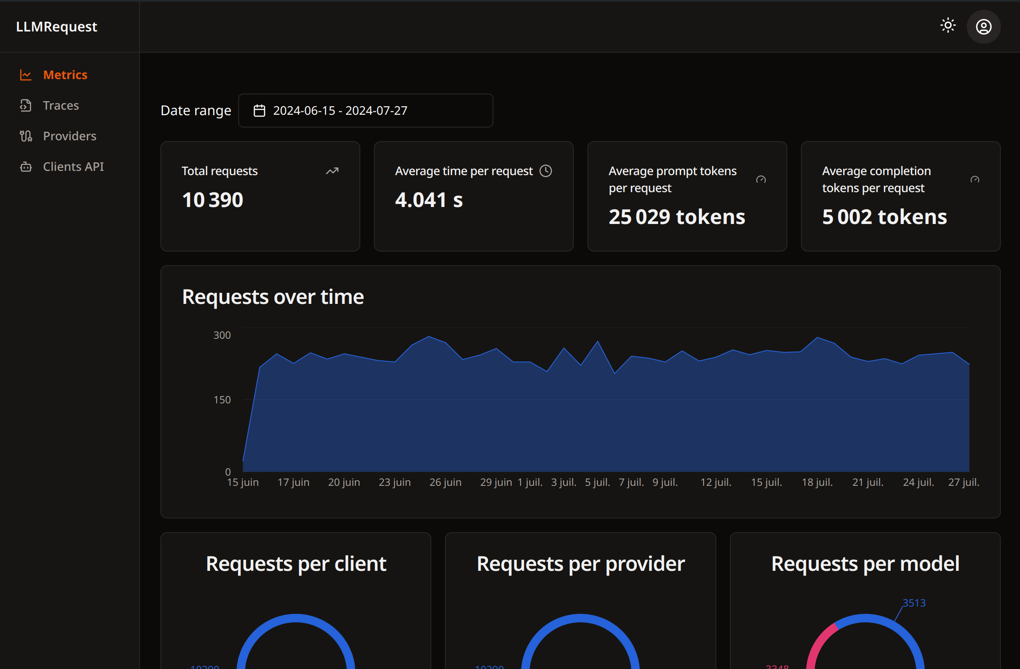Open user profile with account icon
Screen dimensions: 1020x669
(983, 27)
